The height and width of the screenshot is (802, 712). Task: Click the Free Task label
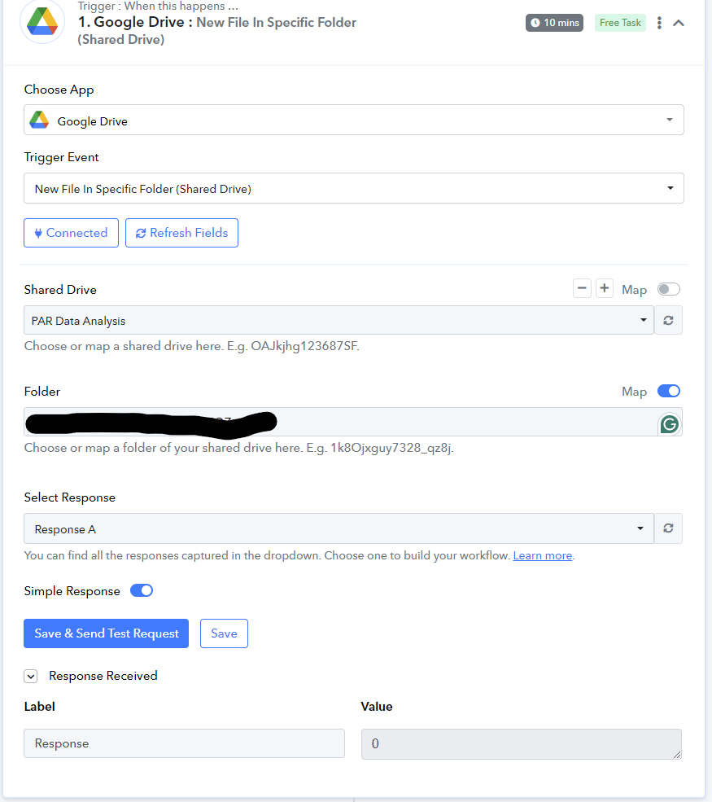[620, 23]
